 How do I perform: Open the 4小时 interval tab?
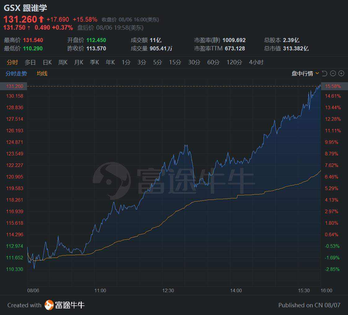[x=256, y=62]
